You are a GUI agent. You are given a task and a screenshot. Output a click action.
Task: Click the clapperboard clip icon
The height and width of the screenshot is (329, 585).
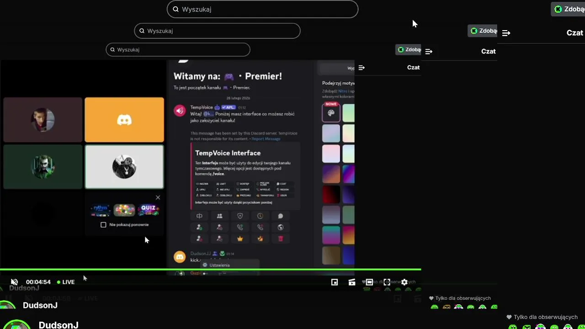click(352, 282)
